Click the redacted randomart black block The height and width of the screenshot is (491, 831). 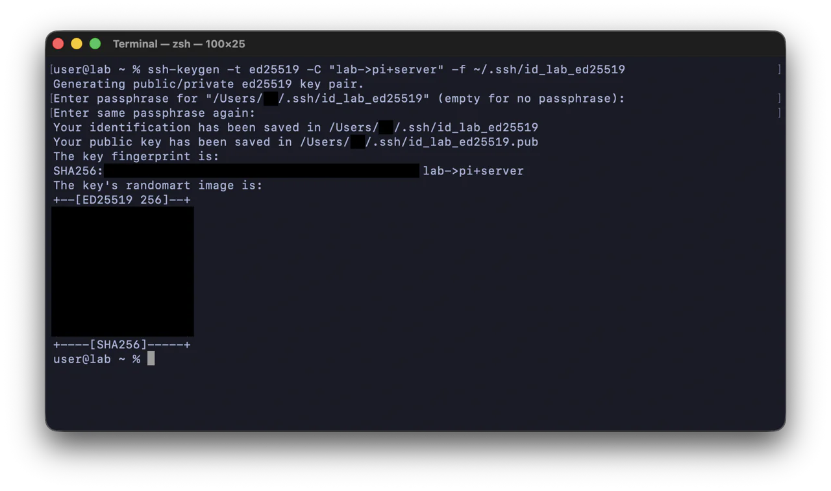pyautogui.click(x=123, y=272)
